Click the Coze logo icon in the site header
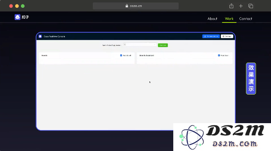 [x=18, y=17]
